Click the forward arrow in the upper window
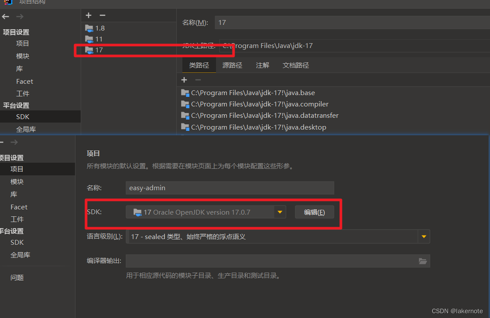This screenshot has width=490, height=318. pyautogui.click(x=20, y=17)
